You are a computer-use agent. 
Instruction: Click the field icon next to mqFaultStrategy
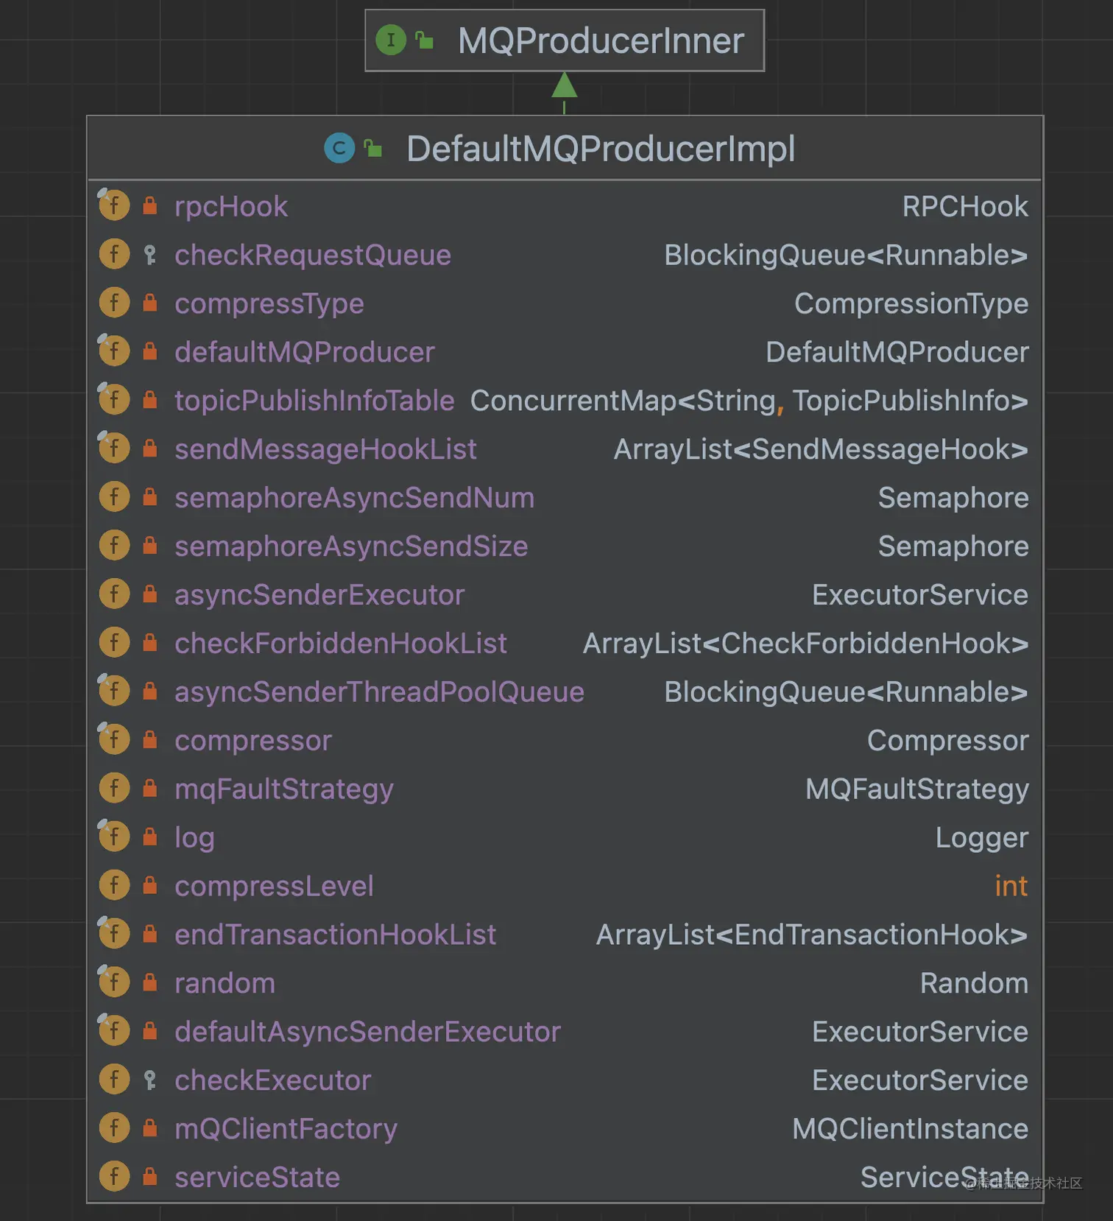(x=114, y=788)
